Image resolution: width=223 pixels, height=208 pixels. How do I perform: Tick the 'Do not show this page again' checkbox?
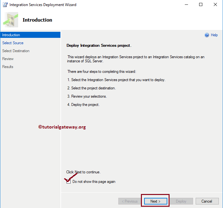[x=68, y=181]
